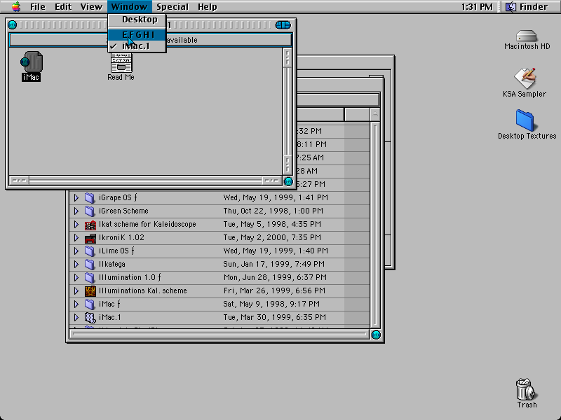Click the 'iGreen Scheme' name text

pyautogui.click(x=123, y=211)
